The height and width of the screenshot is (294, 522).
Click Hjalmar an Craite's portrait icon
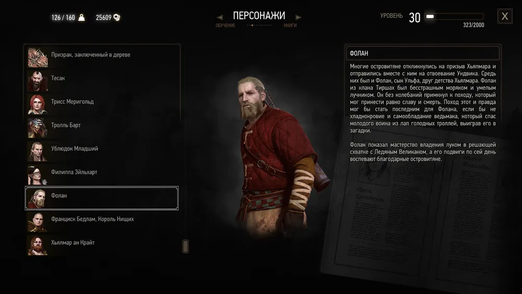(38, 245)
